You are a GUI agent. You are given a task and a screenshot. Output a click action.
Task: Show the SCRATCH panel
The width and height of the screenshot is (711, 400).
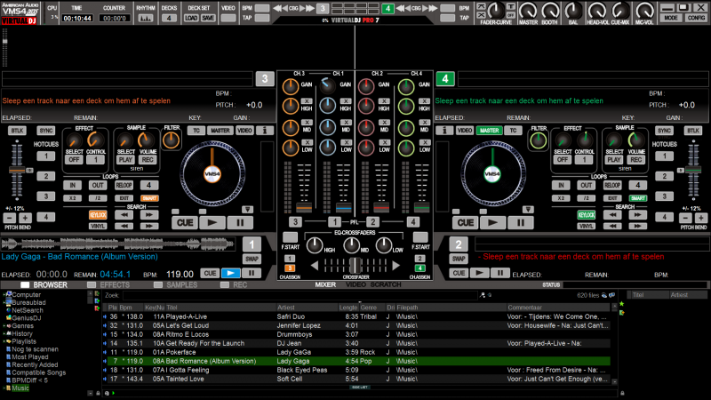click(x=386, y=284)
